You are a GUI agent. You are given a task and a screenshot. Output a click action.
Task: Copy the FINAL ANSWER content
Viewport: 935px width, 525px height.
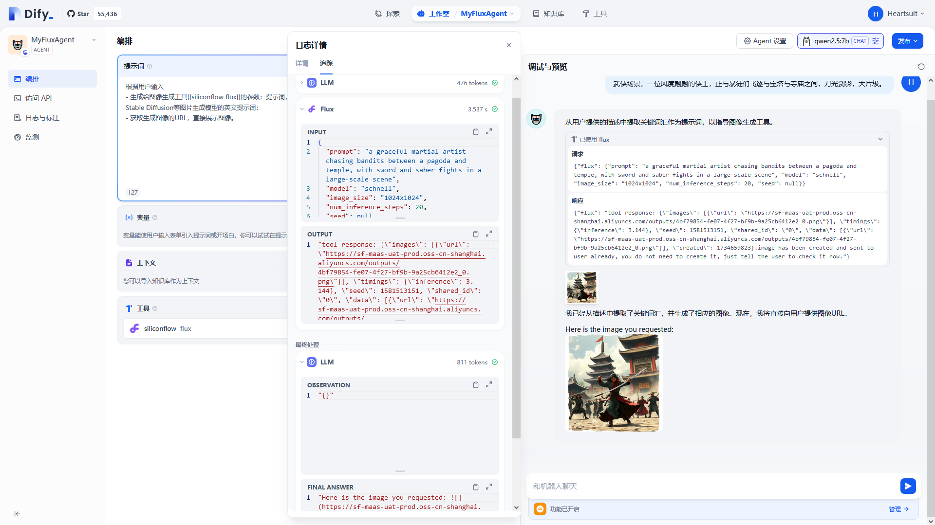[x=476, y=487]
